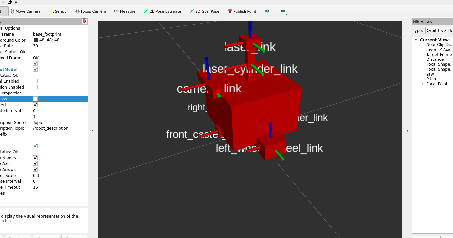Disable the RobotModel display checkbox
The height and width of the screenshot is (238, 453).
click(x=35, y=69)
